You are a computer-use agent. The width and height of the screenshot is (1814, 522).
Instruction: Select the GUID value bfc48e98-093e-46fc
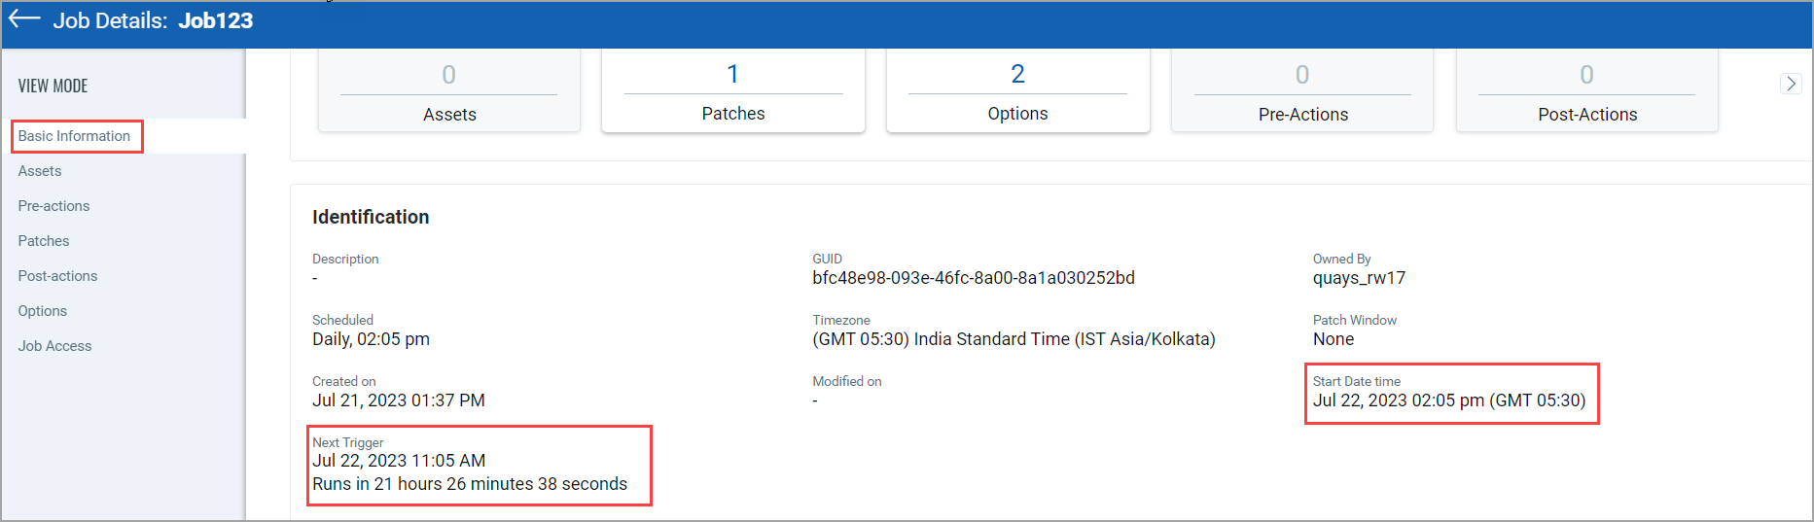(x=974, y=278)
